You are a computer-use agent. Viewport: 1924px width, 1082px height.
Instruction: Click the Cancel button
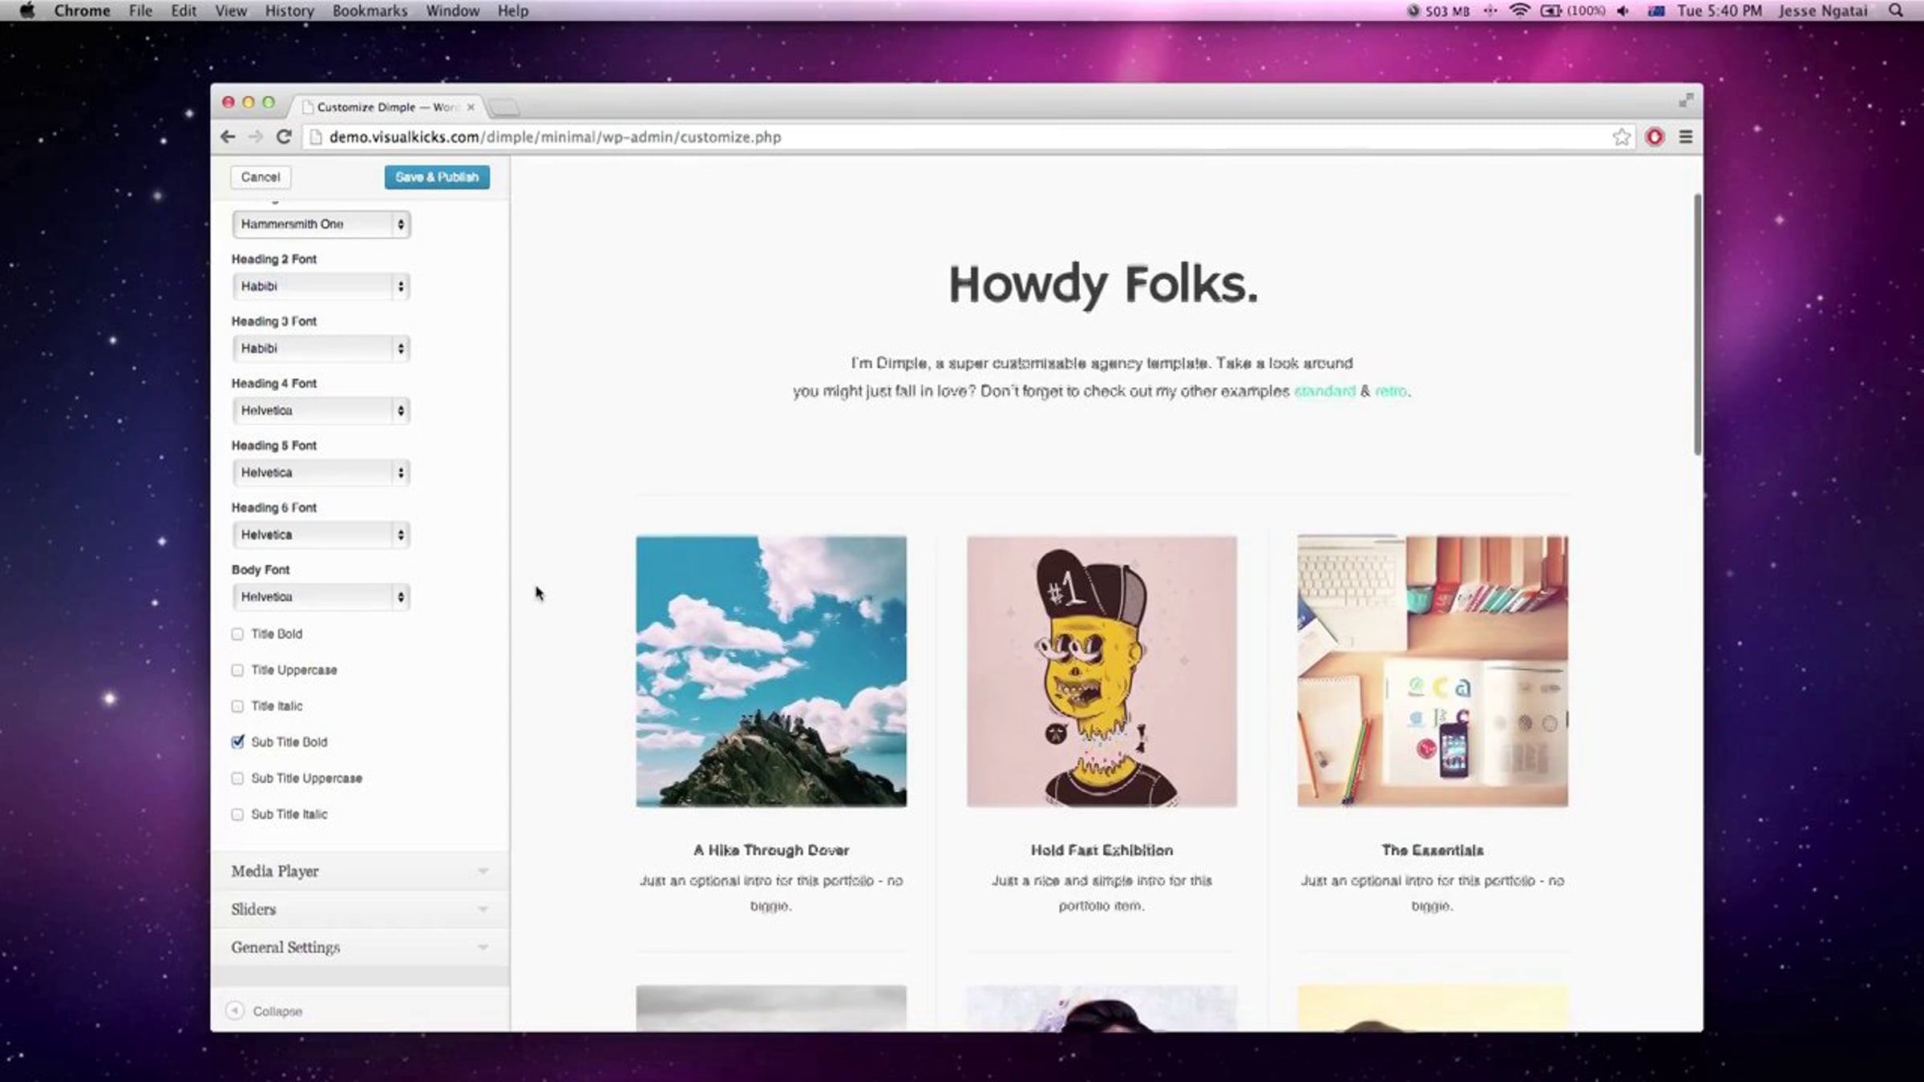click(x=261, y=177)
